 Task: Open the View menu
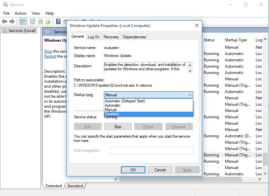coord(36,13)
